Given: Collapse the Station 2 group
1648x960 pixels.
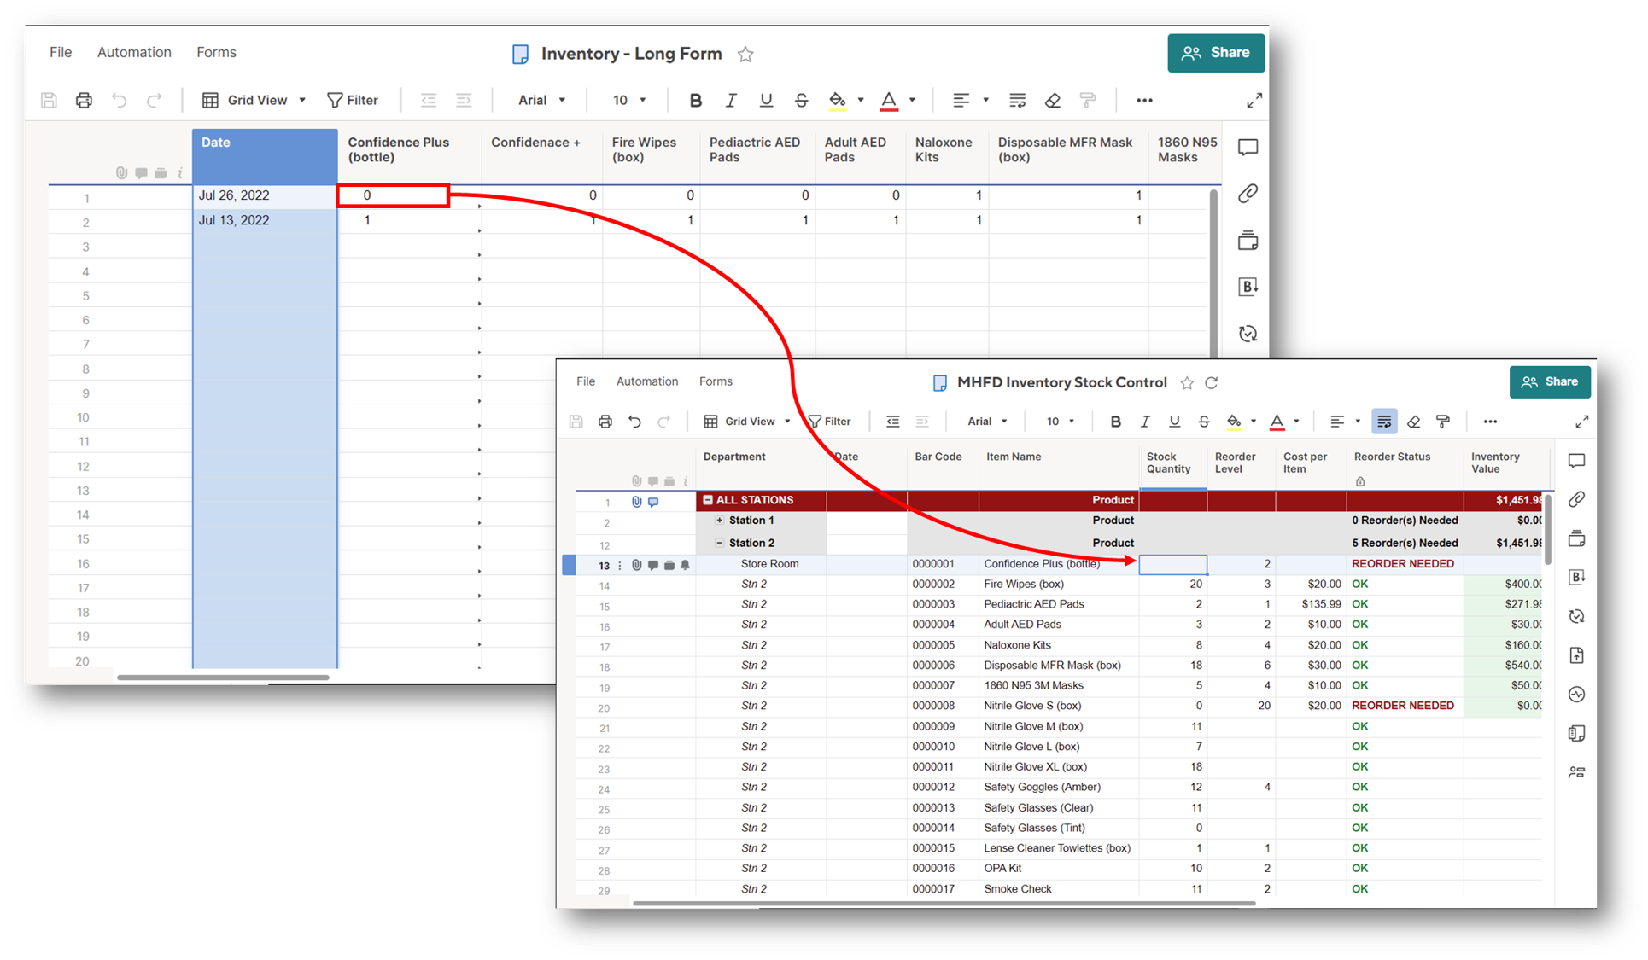Looking at the screenshot, I should 720,543.
